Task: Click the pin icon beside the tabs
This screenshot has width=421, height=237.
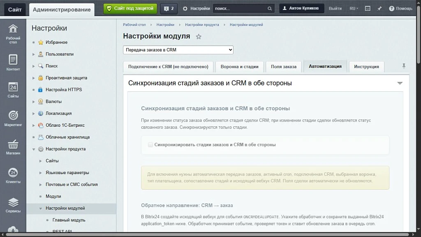Action: [404, 66]
